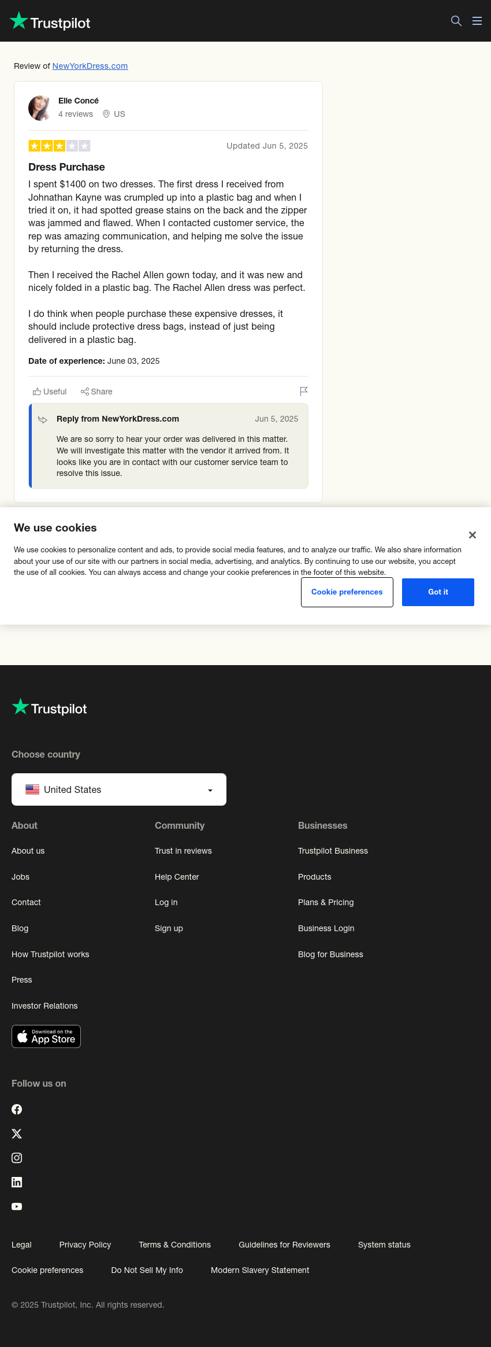Screen dimensions: 491x1347
Task: Open Cookie preferences footer link
Action: coord(47,1270)
